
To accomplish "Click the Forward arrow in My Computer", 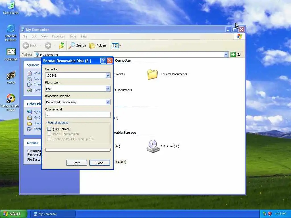I will [x=48, y=45].
